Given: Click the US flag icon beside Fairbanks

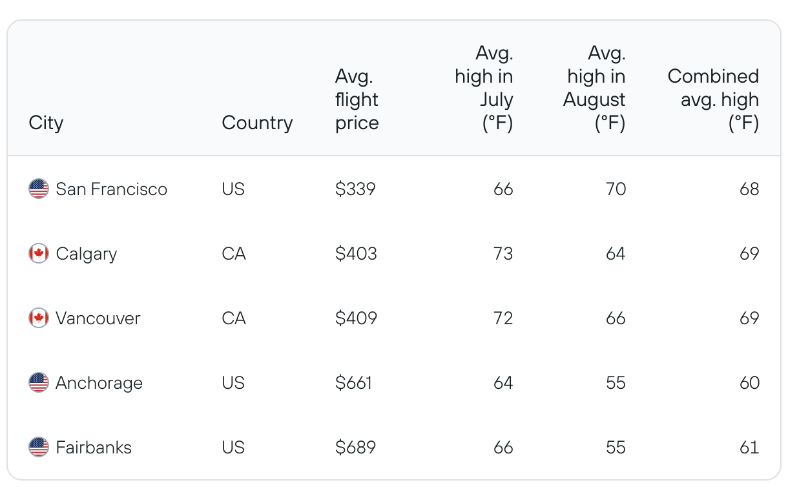Looking at the screenshot, I should tap(39, 448).
